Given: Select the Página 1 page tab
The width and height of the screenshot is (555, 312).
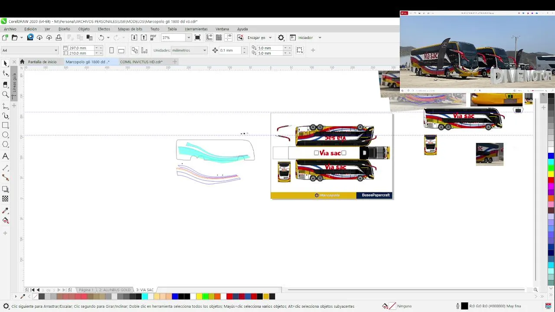Looking at the screenshot, I should click(x=85, y=290).
